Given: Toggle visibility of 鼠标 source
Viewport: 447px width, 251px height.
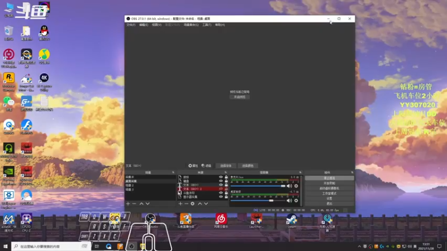Looking at the screenshot, I should [221, 177].
